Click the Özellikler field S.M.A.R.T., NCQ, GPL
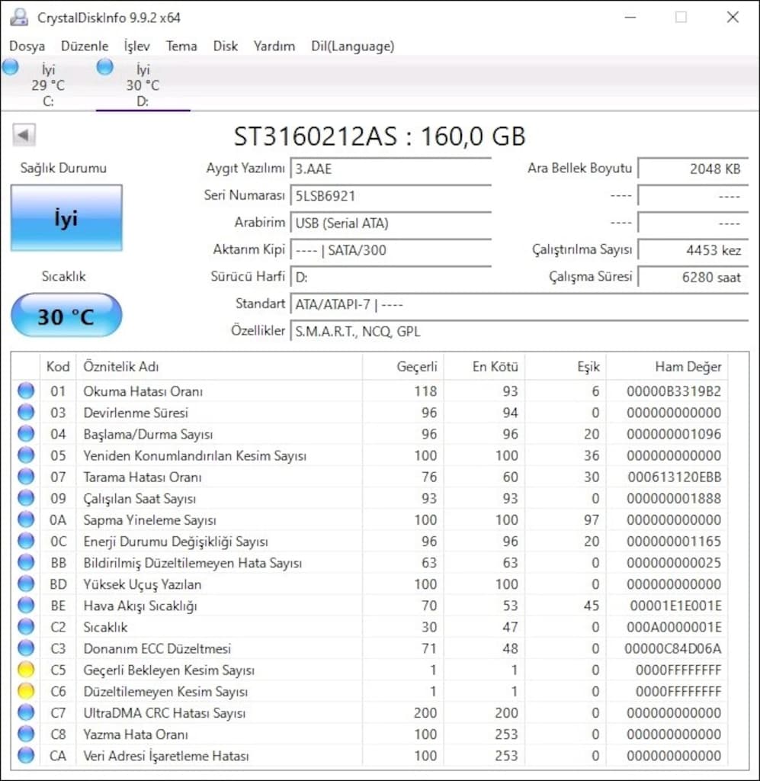The height and width of the screenshot is (781, 760). tap(519, 331)
